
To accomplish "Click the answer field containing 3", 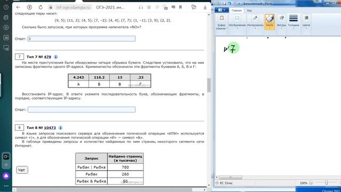I will pos(82,39).
